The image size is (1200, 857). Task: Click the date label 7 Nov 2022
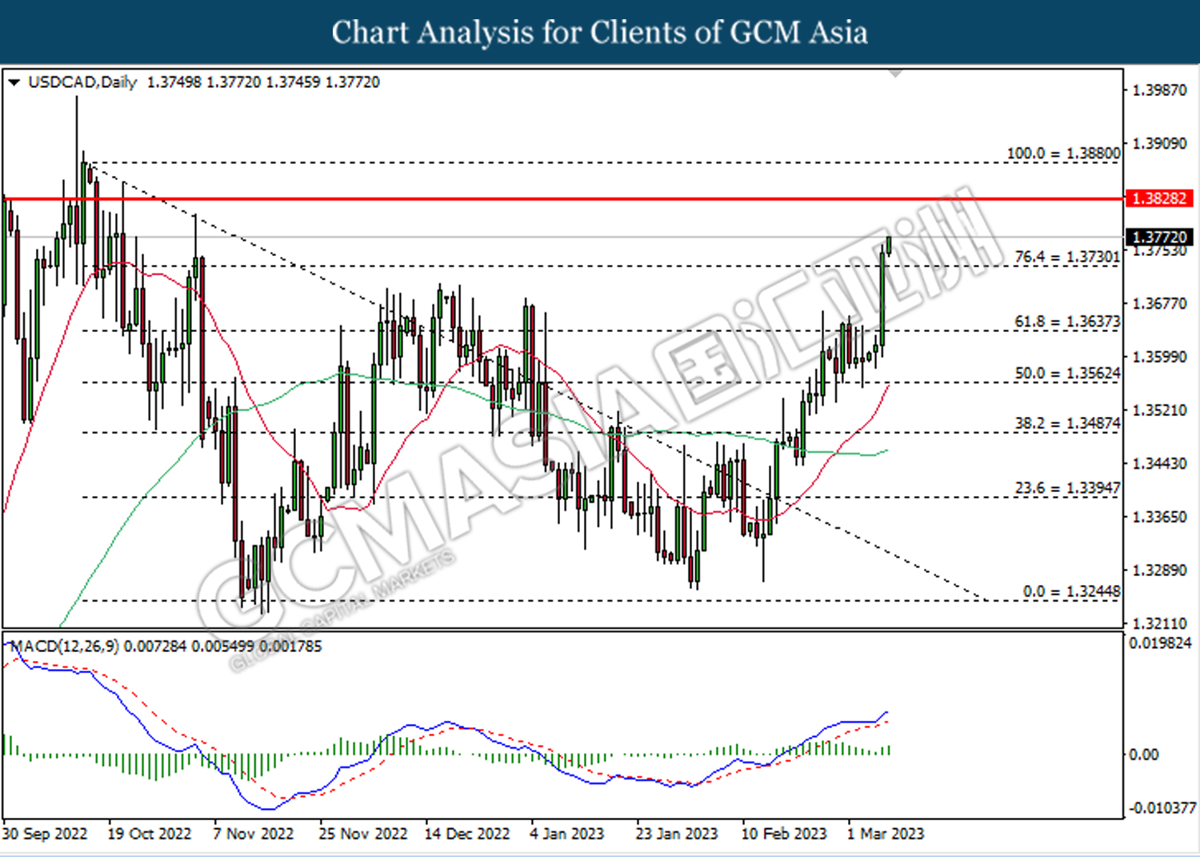pyautogui.click(x=254, y=834)
